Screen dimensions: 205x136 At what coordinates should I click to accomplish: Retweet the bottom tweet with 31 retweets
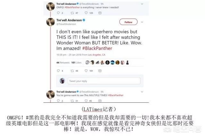(72, 101)
